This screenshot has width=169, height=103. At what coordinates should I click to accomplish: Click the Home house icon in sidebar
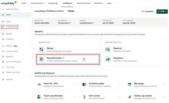coord(3,15)
